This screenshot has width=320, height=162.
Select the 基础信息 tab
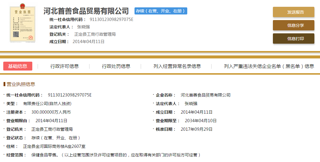[x=18, y=66]
